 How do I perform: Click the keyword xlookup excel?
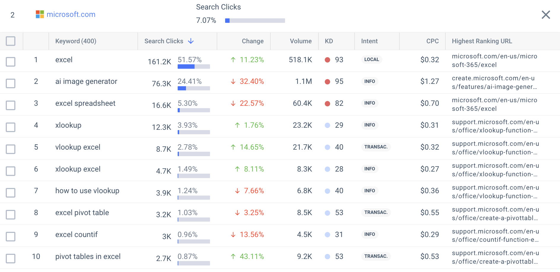(x=78, y=169)
